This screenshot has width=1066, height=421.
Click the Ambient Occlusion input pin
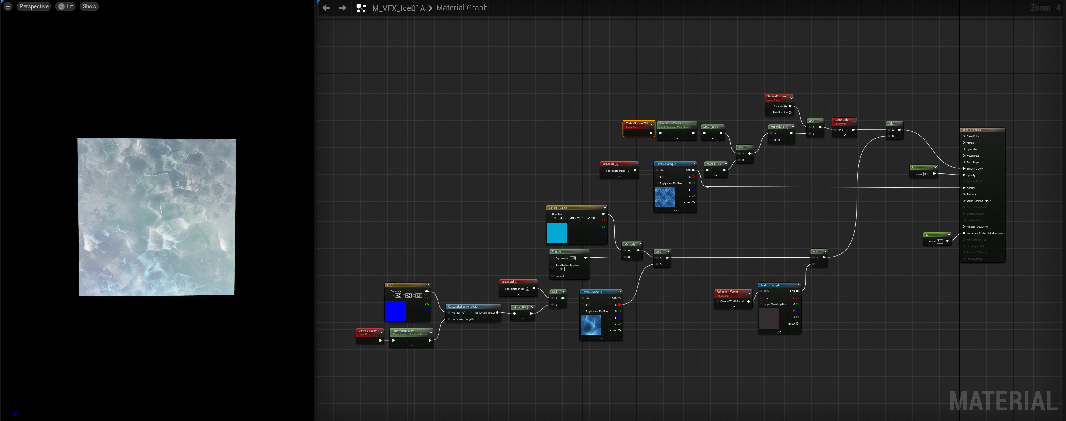(x=964, y=226)
